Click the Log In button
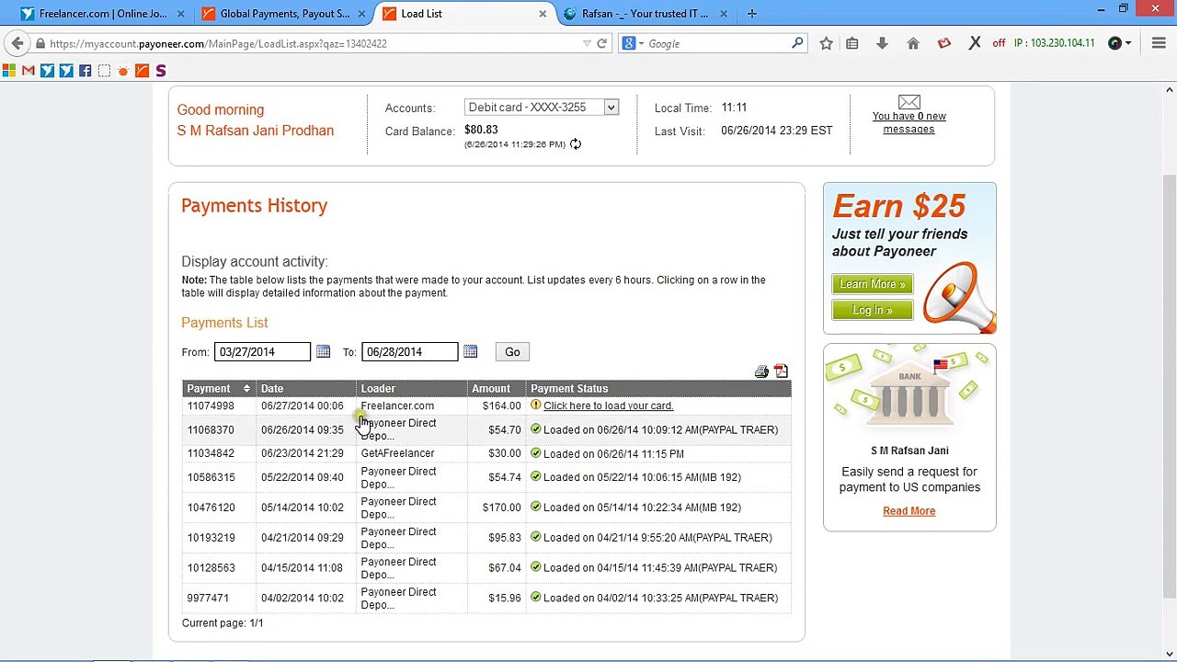The height and width of the screenshot is (662, 1177). [x=872, y=310]
